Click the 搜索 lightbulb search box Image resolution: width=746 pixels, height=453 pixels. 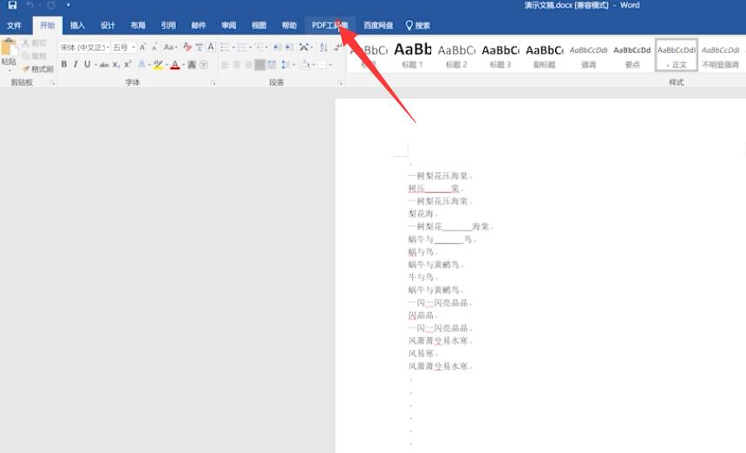coord(418,26)
